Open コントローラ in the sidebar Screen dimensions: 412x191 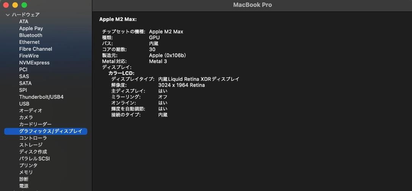point(33,138)
